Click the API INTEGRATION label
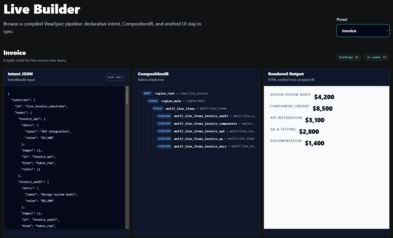 point(286,118)
